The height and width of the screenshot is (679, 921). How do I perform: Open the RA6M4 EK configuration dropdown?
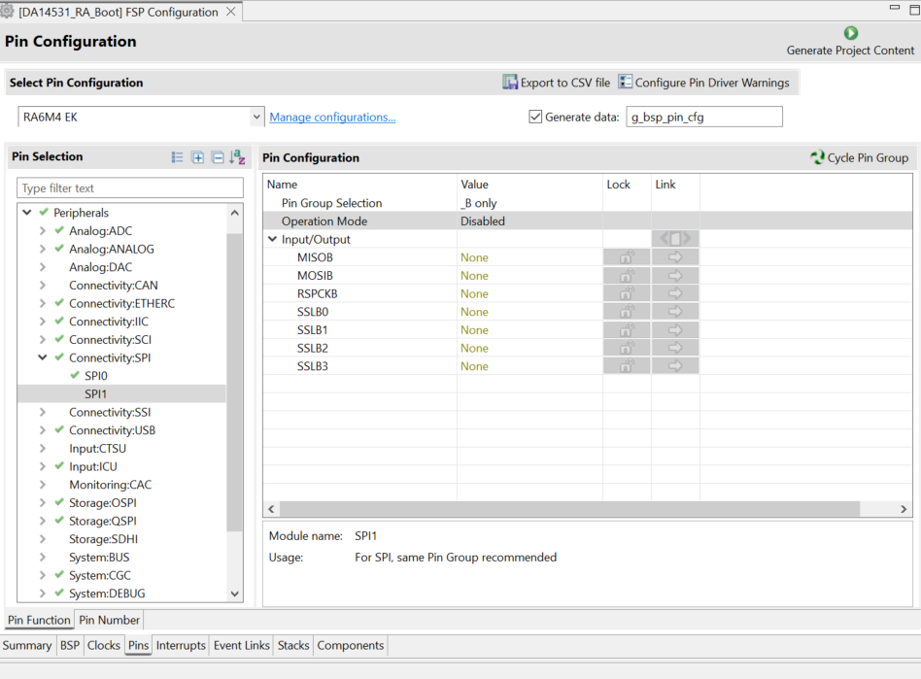(256, 117)
